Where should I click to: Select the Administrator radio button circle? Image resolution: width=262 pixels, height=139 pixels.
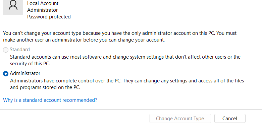[6, 74]
